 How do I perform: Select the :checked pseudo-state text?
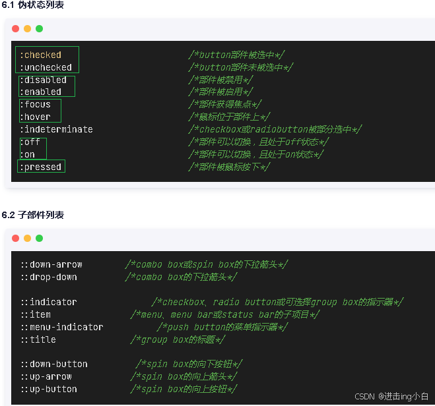[40, 55]
